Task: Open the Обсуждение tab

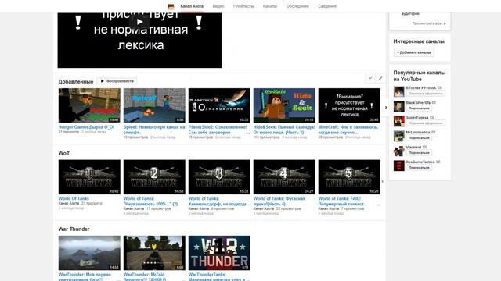Action: (297, 6)
